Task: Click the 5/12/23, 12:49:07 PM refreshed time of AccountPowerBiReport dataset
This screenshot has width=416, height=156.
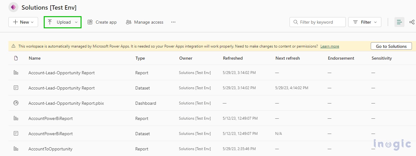Action: [240, 134]
